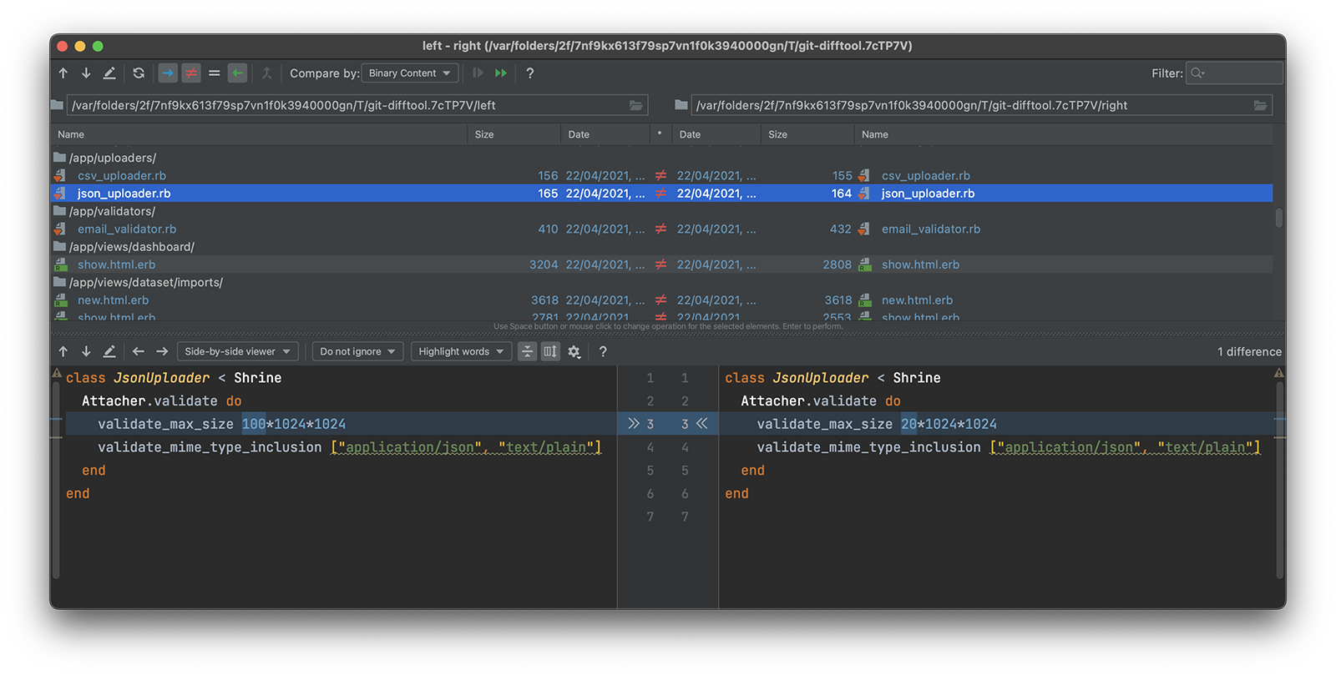Go to previous difference in top toolbar
Image resolution: width=1336 pixels, height=675 pixels.
tap(63, 73)
